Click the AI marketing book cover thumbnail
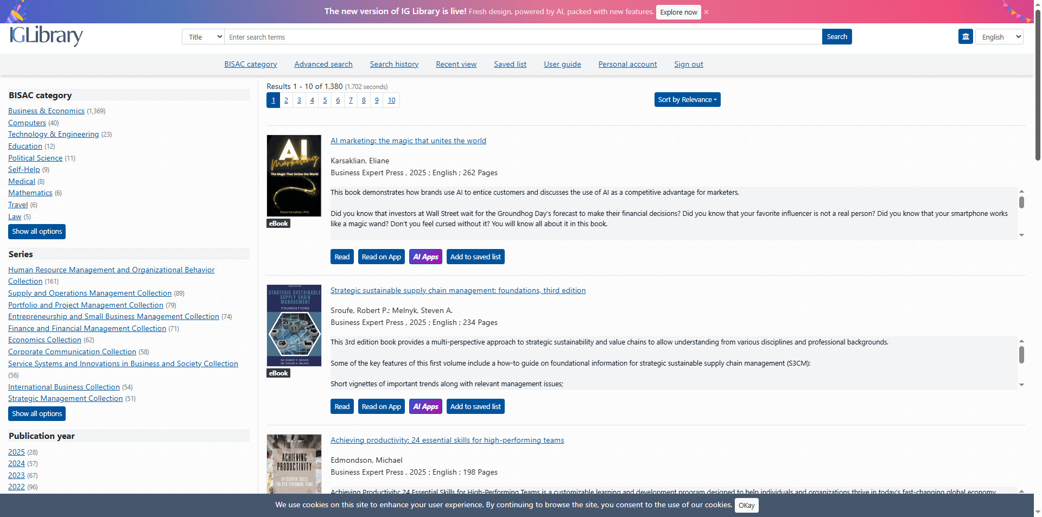The image size is (1042, 517). pyautogui.click(x=294, y=176)
